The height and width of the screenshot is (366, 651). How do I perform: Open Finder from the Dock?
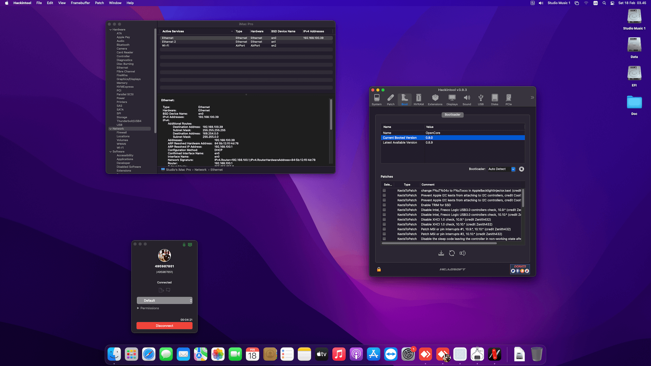[114, 354]
